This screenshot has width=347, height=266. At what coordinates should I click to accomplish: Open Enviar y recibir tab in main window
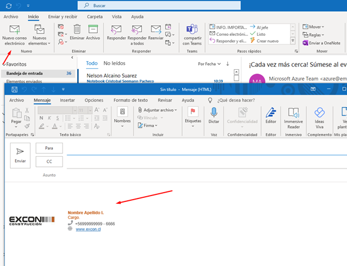tap(62, 17)
